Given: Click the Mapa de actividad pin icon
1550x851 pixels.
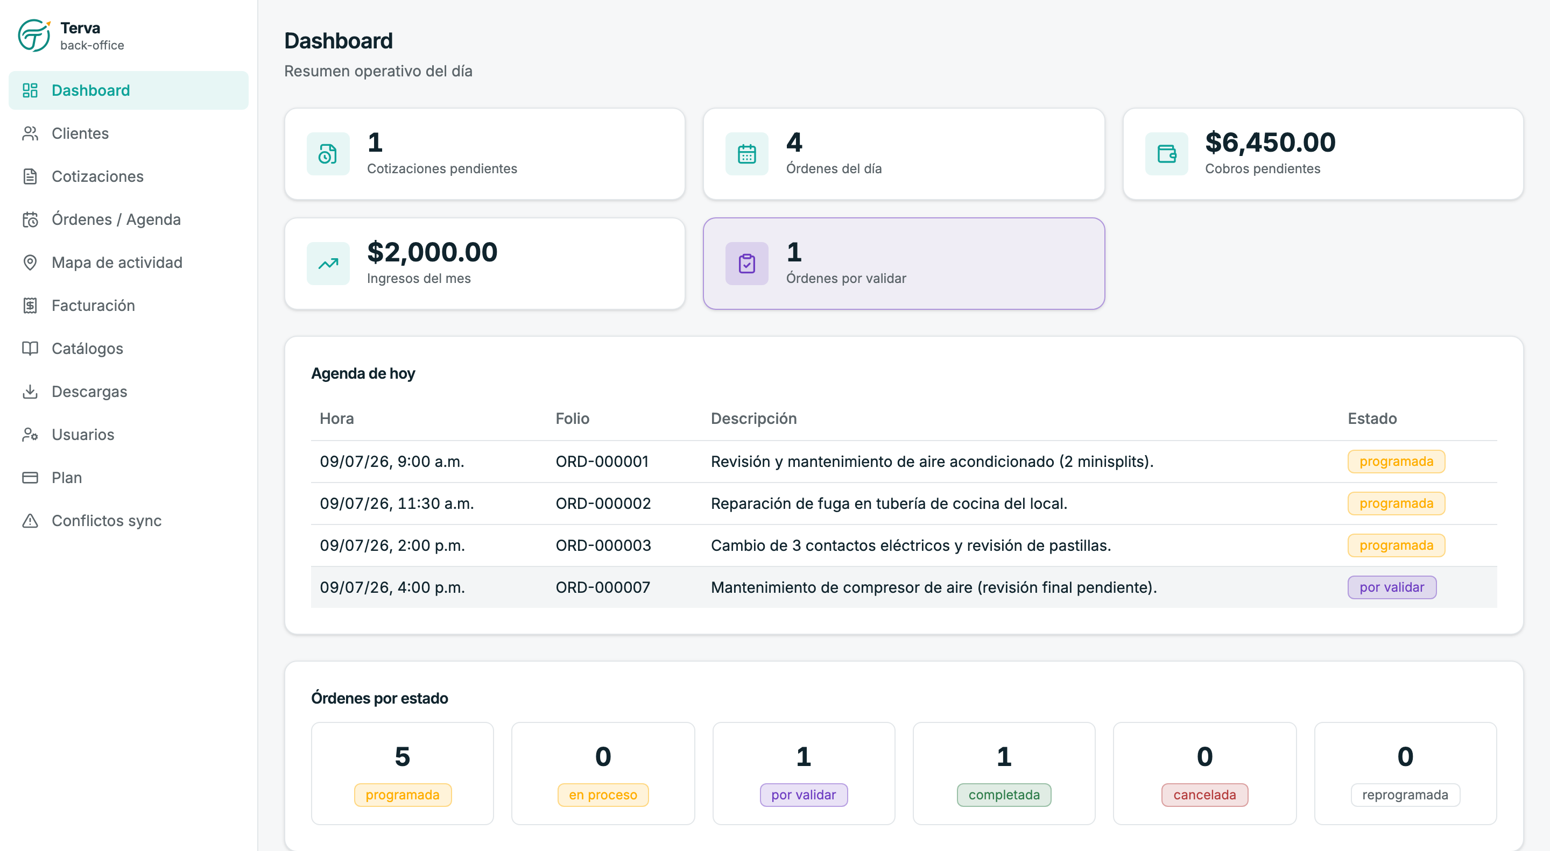Looking at the screenshot, I should (30, 262).
